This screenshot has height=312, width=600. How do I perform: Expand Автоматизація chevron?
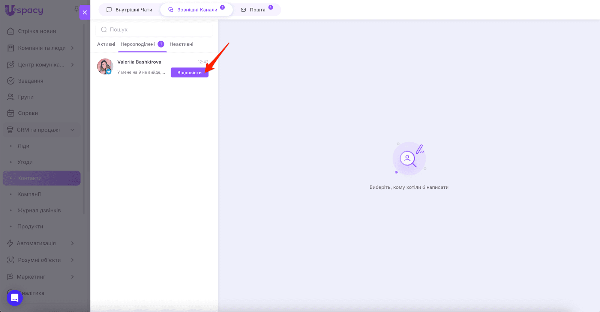(72, 243)
